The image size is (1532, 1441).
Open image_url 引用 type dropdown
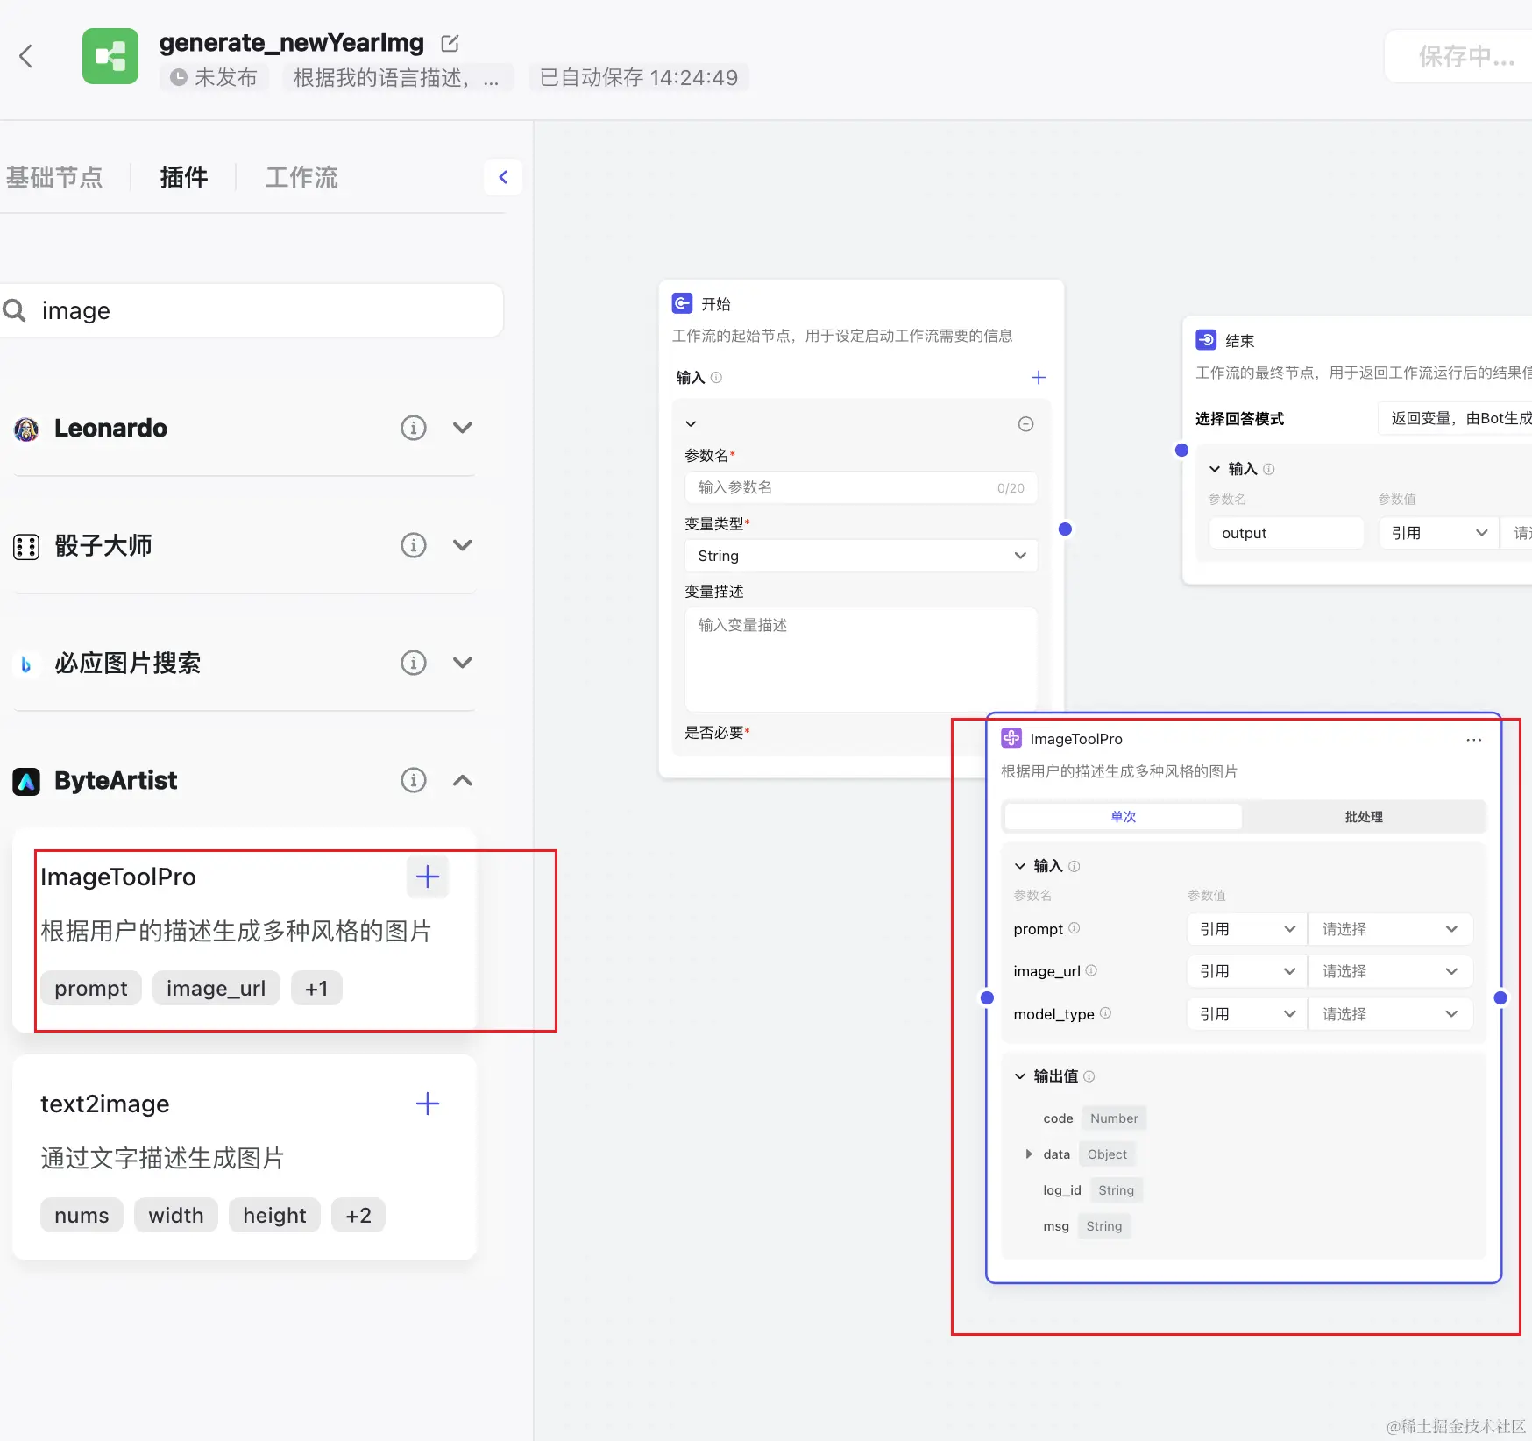[x=1246, y=971]
